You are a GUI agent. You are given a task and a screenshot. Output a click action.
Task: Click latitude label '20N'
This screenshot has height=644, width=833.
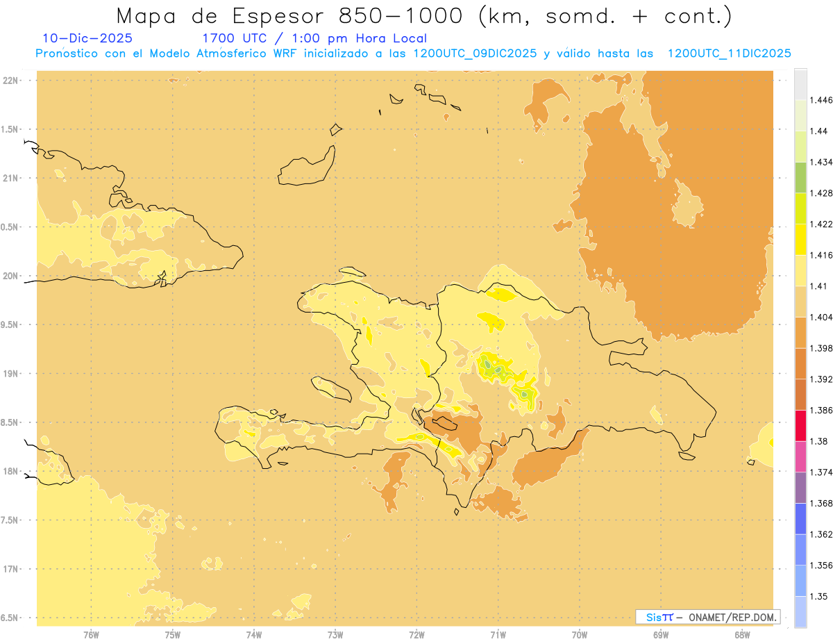coord(11,276)
